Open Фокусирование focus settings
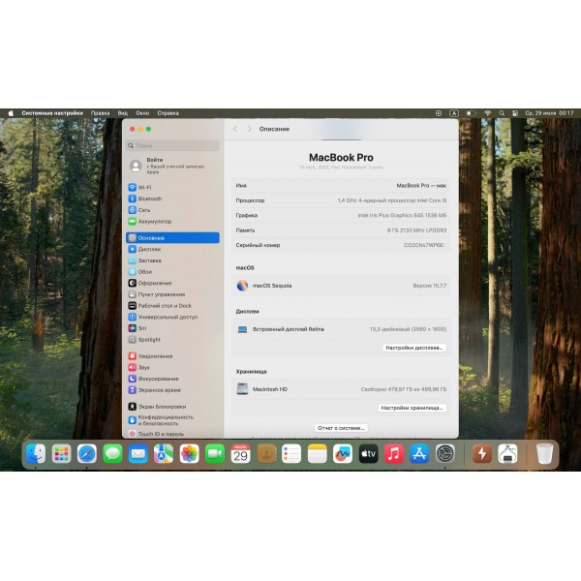This screenshot has width=581, height=581. pos(172,379)
